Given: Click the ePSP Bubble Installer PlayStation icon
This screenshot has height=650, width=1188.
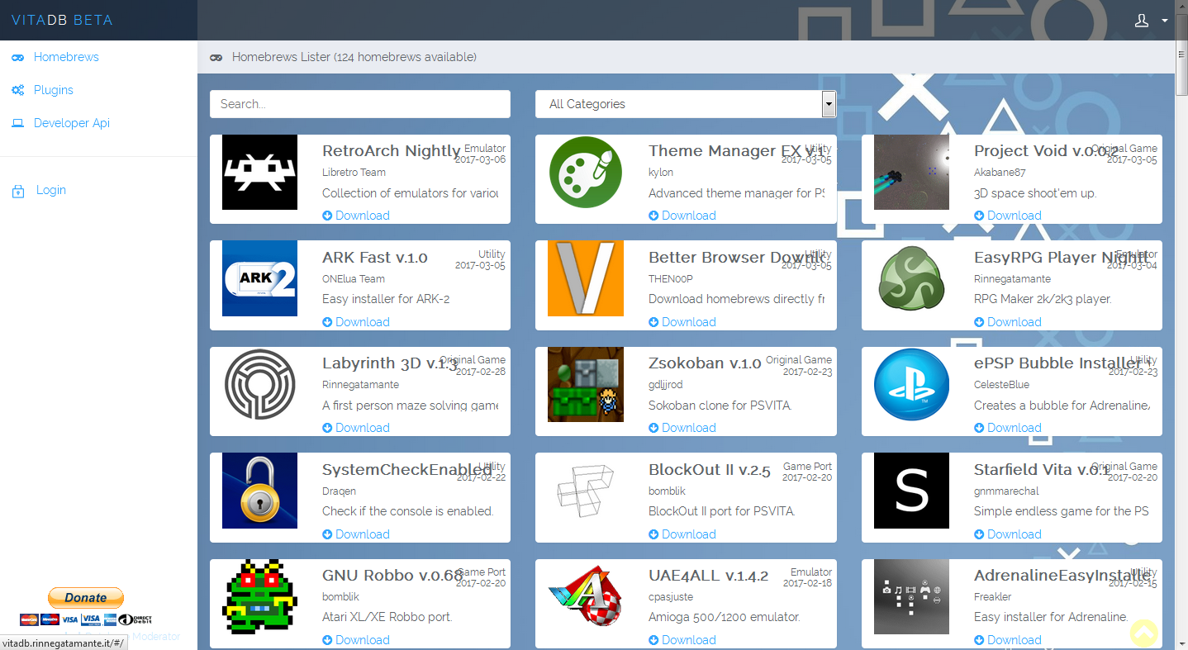Looking at the screenshot, I should tap(911, 384).
